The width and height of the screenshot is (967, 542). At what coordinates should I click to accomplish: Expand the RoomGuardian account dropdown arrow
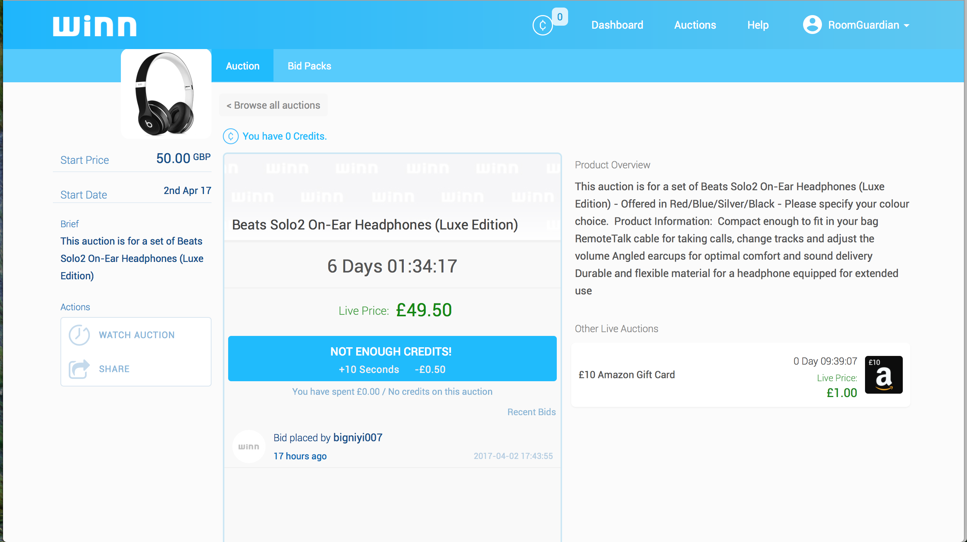907,26
